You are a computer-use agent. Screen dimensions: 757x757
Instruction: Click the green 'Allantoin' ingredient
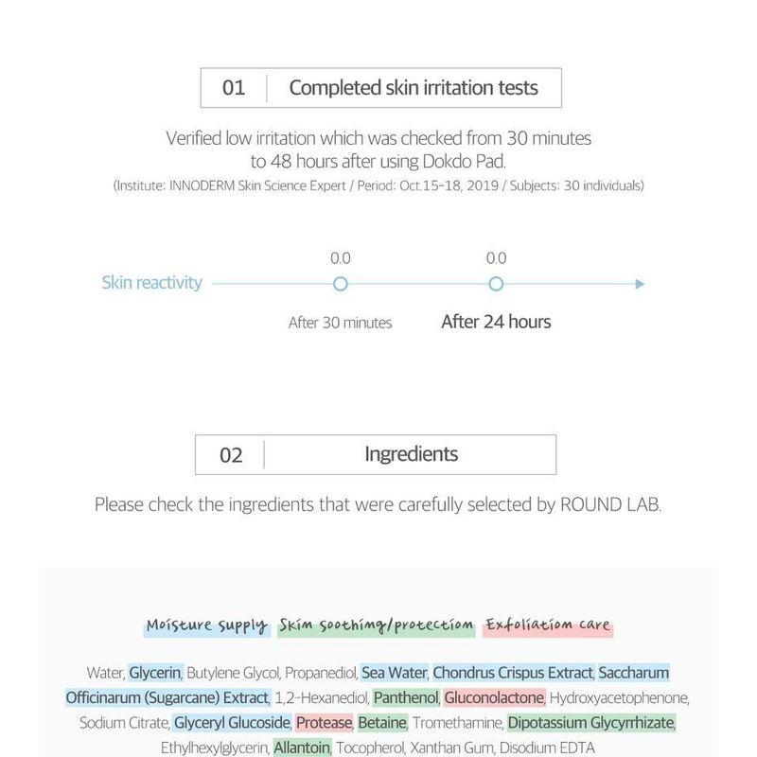(x=302, y=748)
